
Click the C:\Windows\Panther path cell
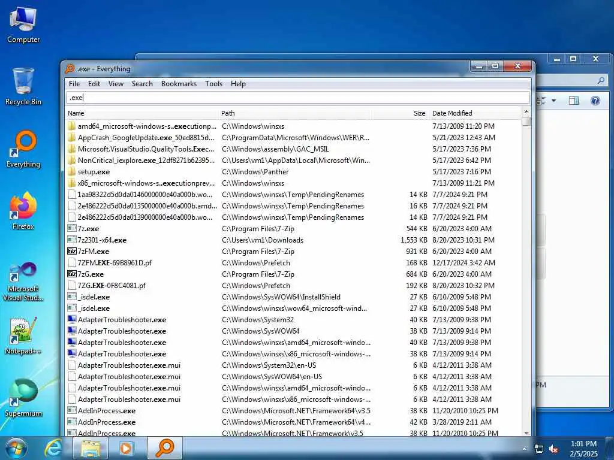click(x=255, y=172)
